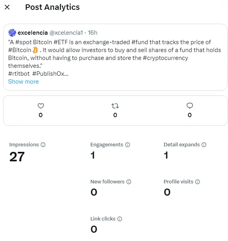
Task: Click the #spot hashtag
Action: point(24,42)
